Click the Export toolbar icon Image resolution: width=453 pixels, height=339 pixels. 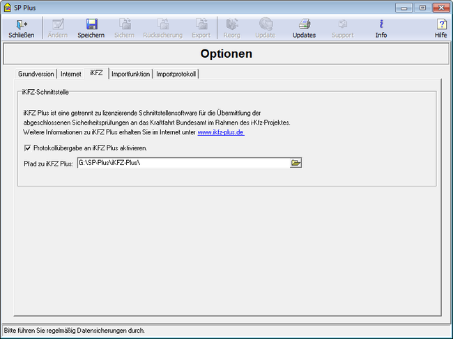[201, 24]
